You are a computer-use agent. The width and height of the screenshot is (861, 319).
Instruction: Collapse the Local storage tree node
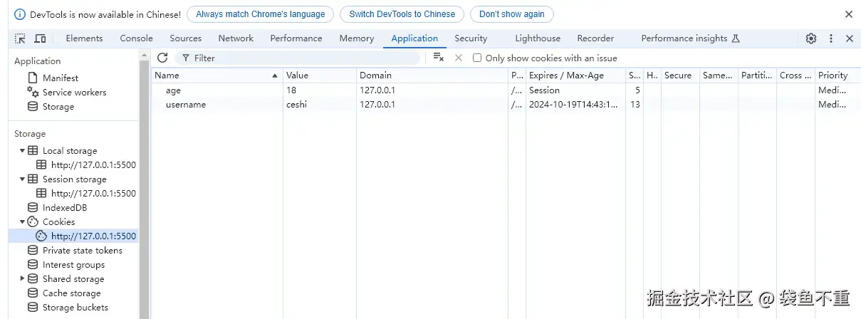(22, 150)
